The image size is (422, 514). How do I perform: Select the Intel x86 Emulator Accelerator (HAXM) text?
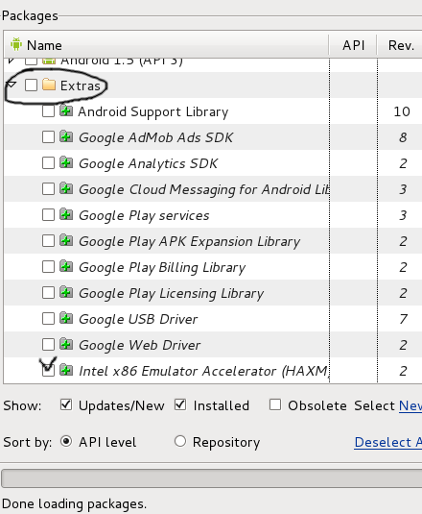[x=203, y=371]
